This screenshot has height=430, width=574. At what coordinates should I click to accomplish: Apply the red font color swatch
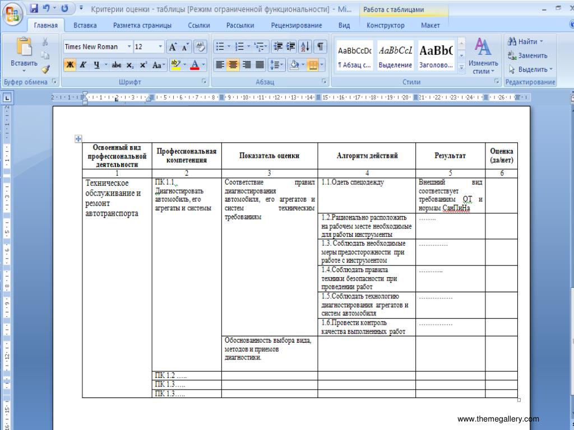(194, 65)
